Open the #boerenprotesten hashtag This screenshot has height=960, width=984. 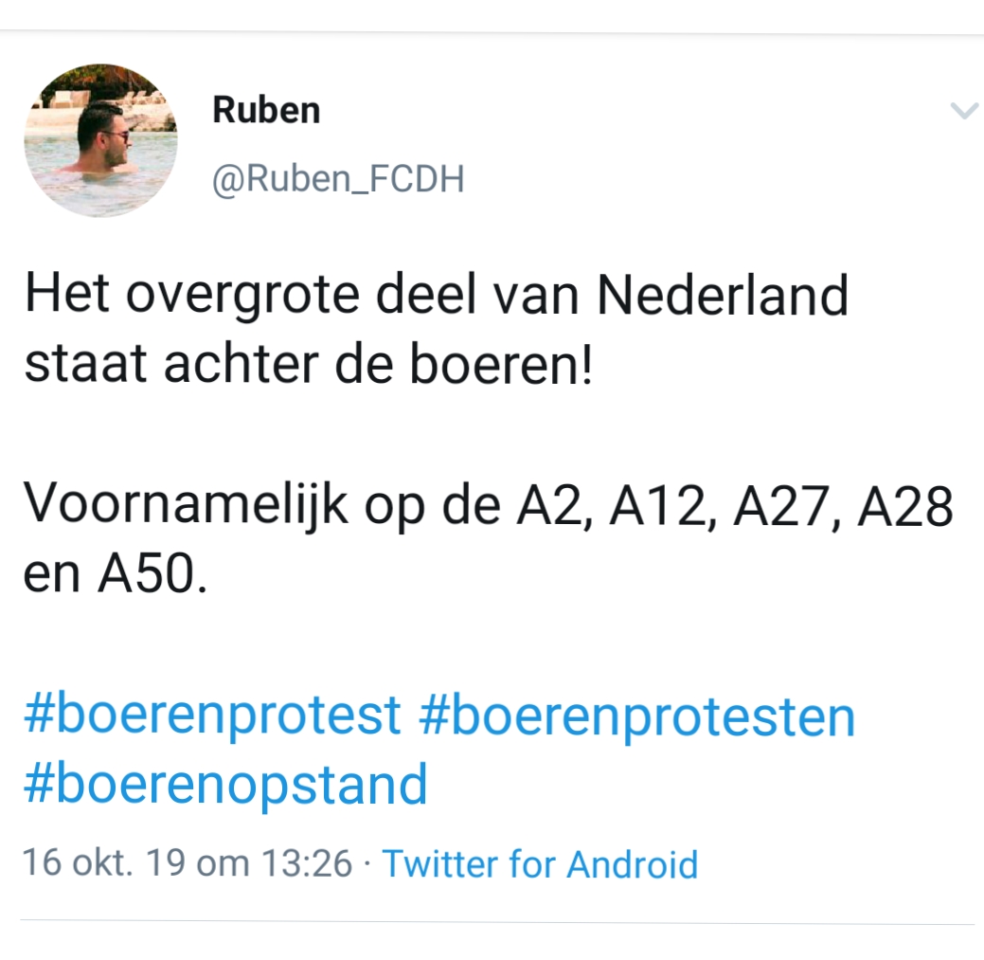tap(637, 715)
